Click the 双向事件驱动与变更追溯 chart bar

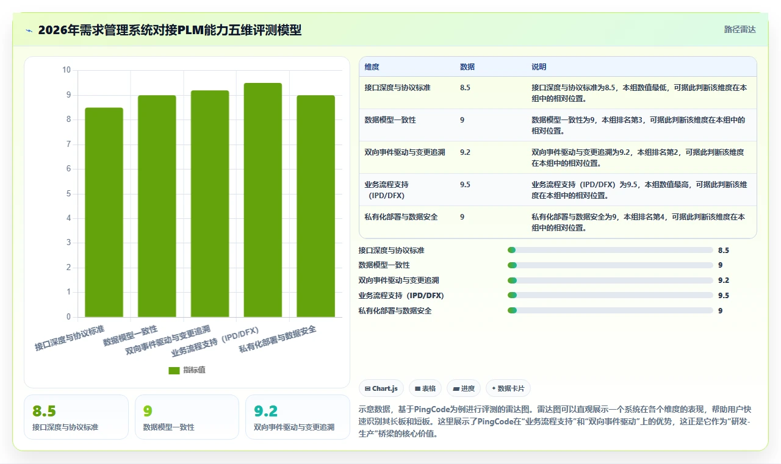(210, 204)
